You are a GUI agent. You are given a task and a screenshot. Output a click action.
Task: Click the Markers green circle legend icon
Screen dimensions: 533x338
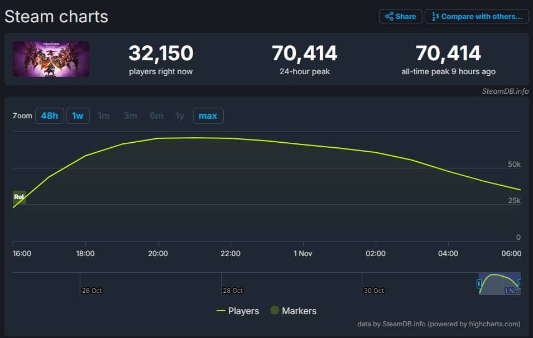click(x=275, y=310)
